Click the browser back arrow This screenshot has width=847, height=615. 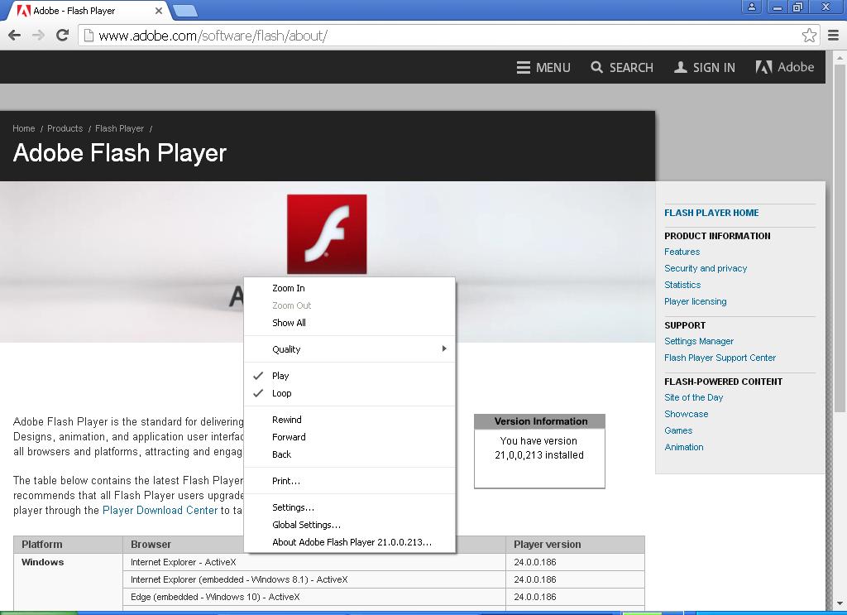(15, 36)
